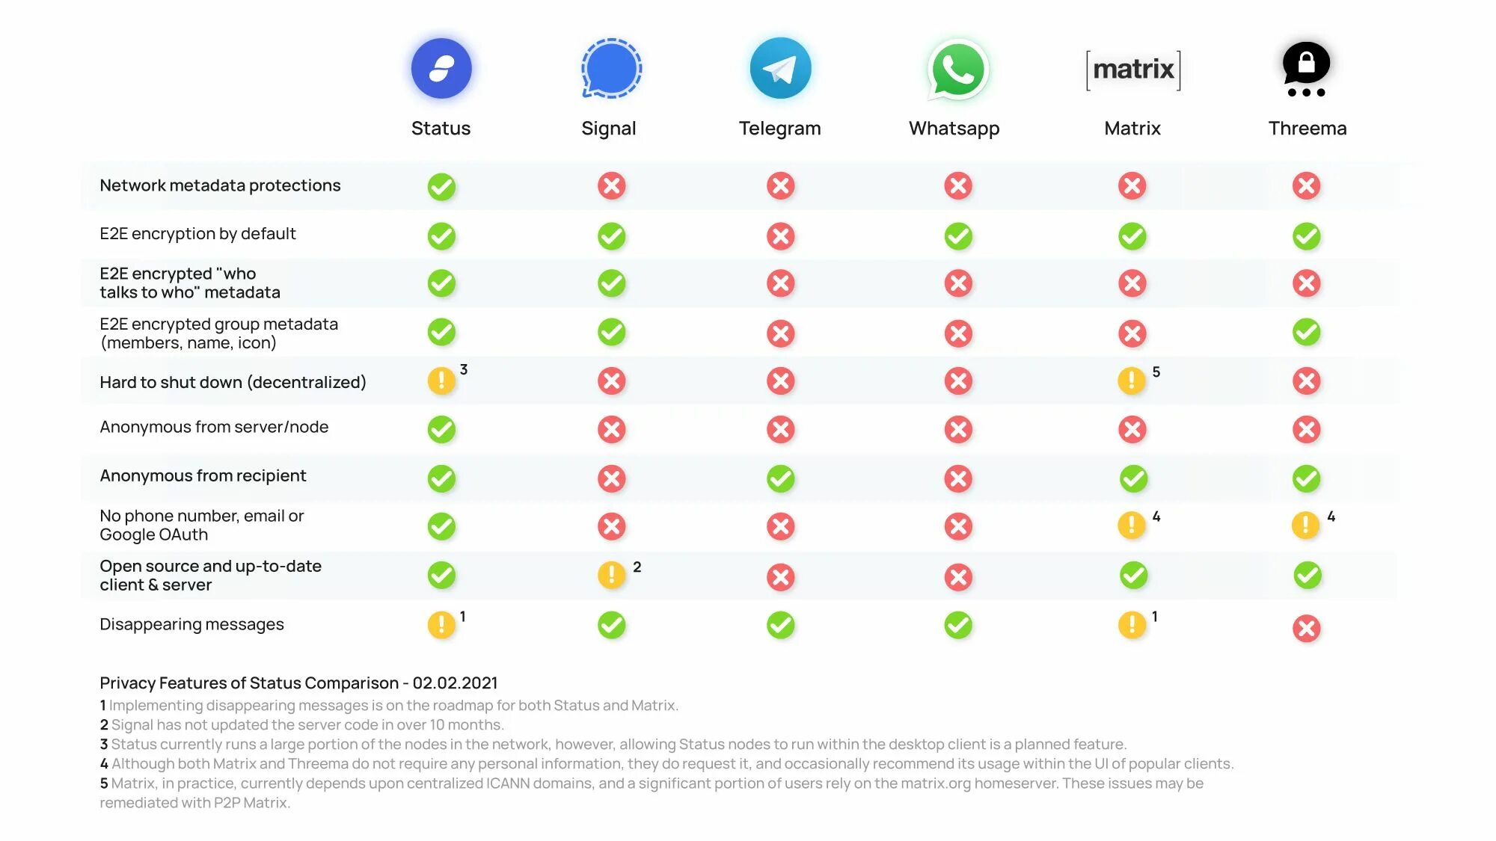Toggle the warning icon for Matrix disappearing messages
The width and height of the screenshot is (1496, 841).
pos(1131,623)
